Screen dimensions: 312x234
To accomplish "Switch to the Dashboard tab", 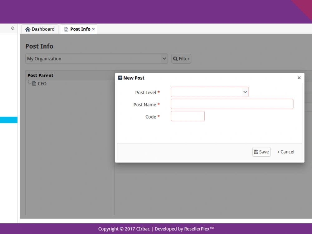I will point(40,29).
